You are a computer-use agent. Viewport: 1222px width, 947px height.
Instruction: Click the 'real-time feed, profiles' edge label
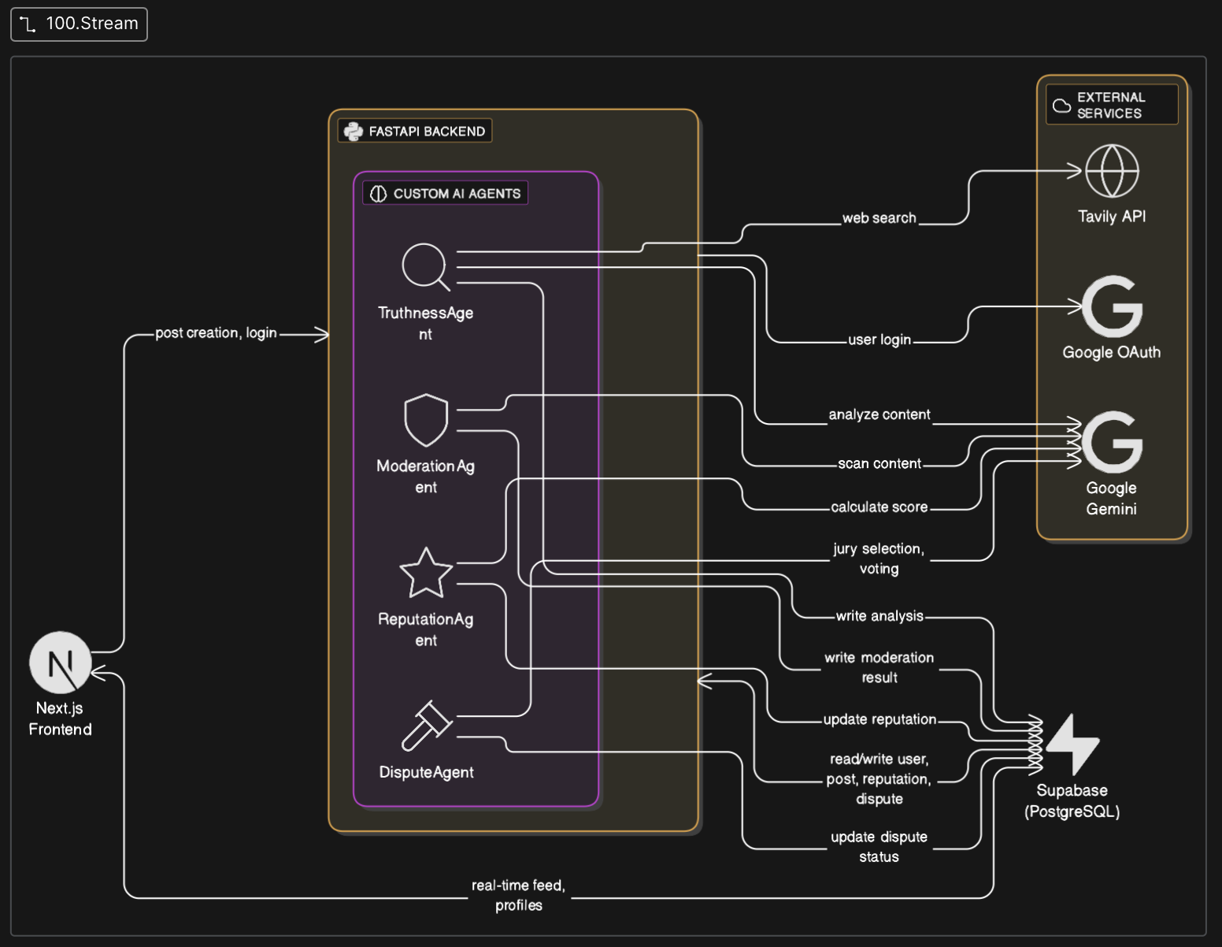click(x=519, y=896)
